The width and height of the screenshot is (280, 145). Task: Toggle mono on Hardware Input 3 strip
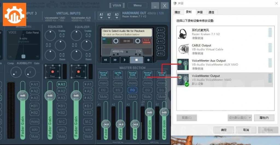click(x=35, y=122)
